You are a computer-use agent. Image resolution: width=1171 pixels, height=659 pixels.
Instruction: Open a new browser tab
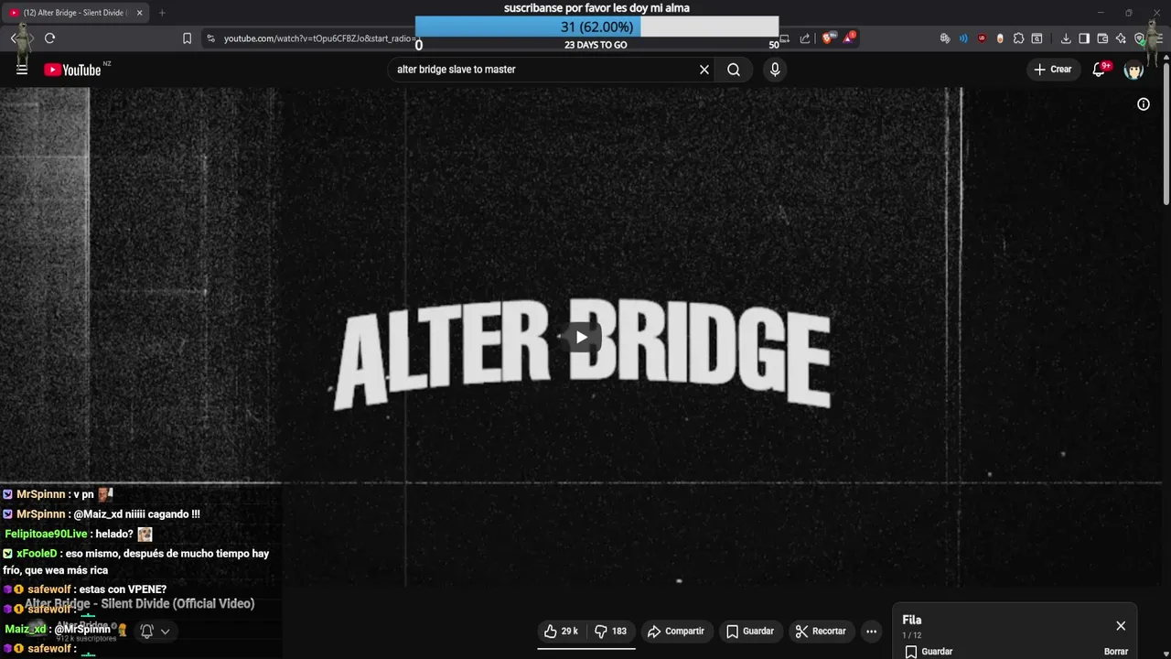tap(162, 13)
